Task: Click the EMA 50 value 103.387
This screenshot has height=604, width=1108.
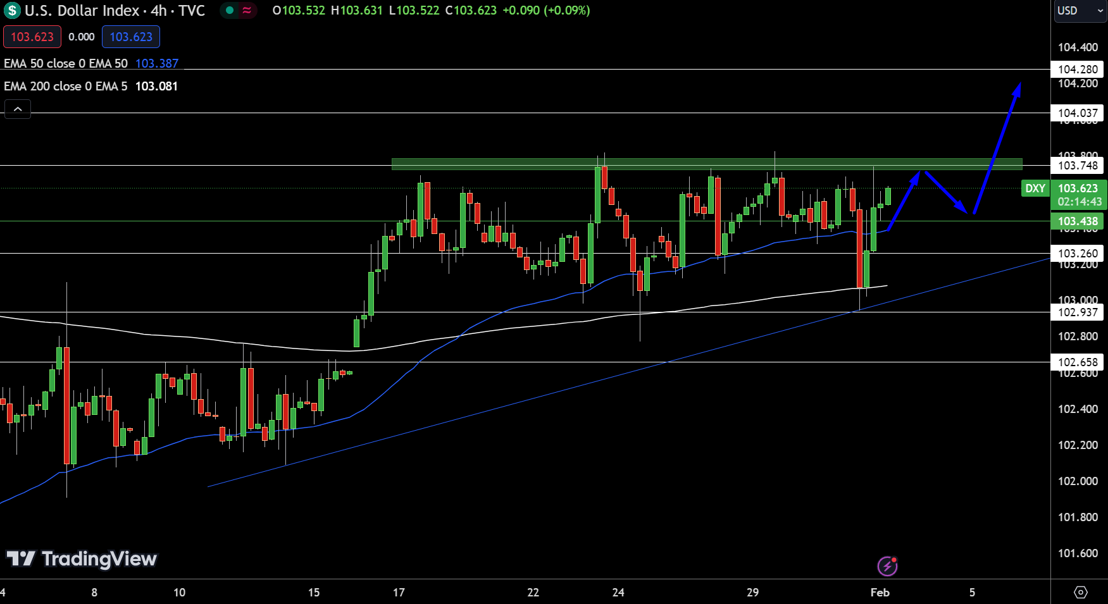Action: pyautogui.click(x=157, y=63)
